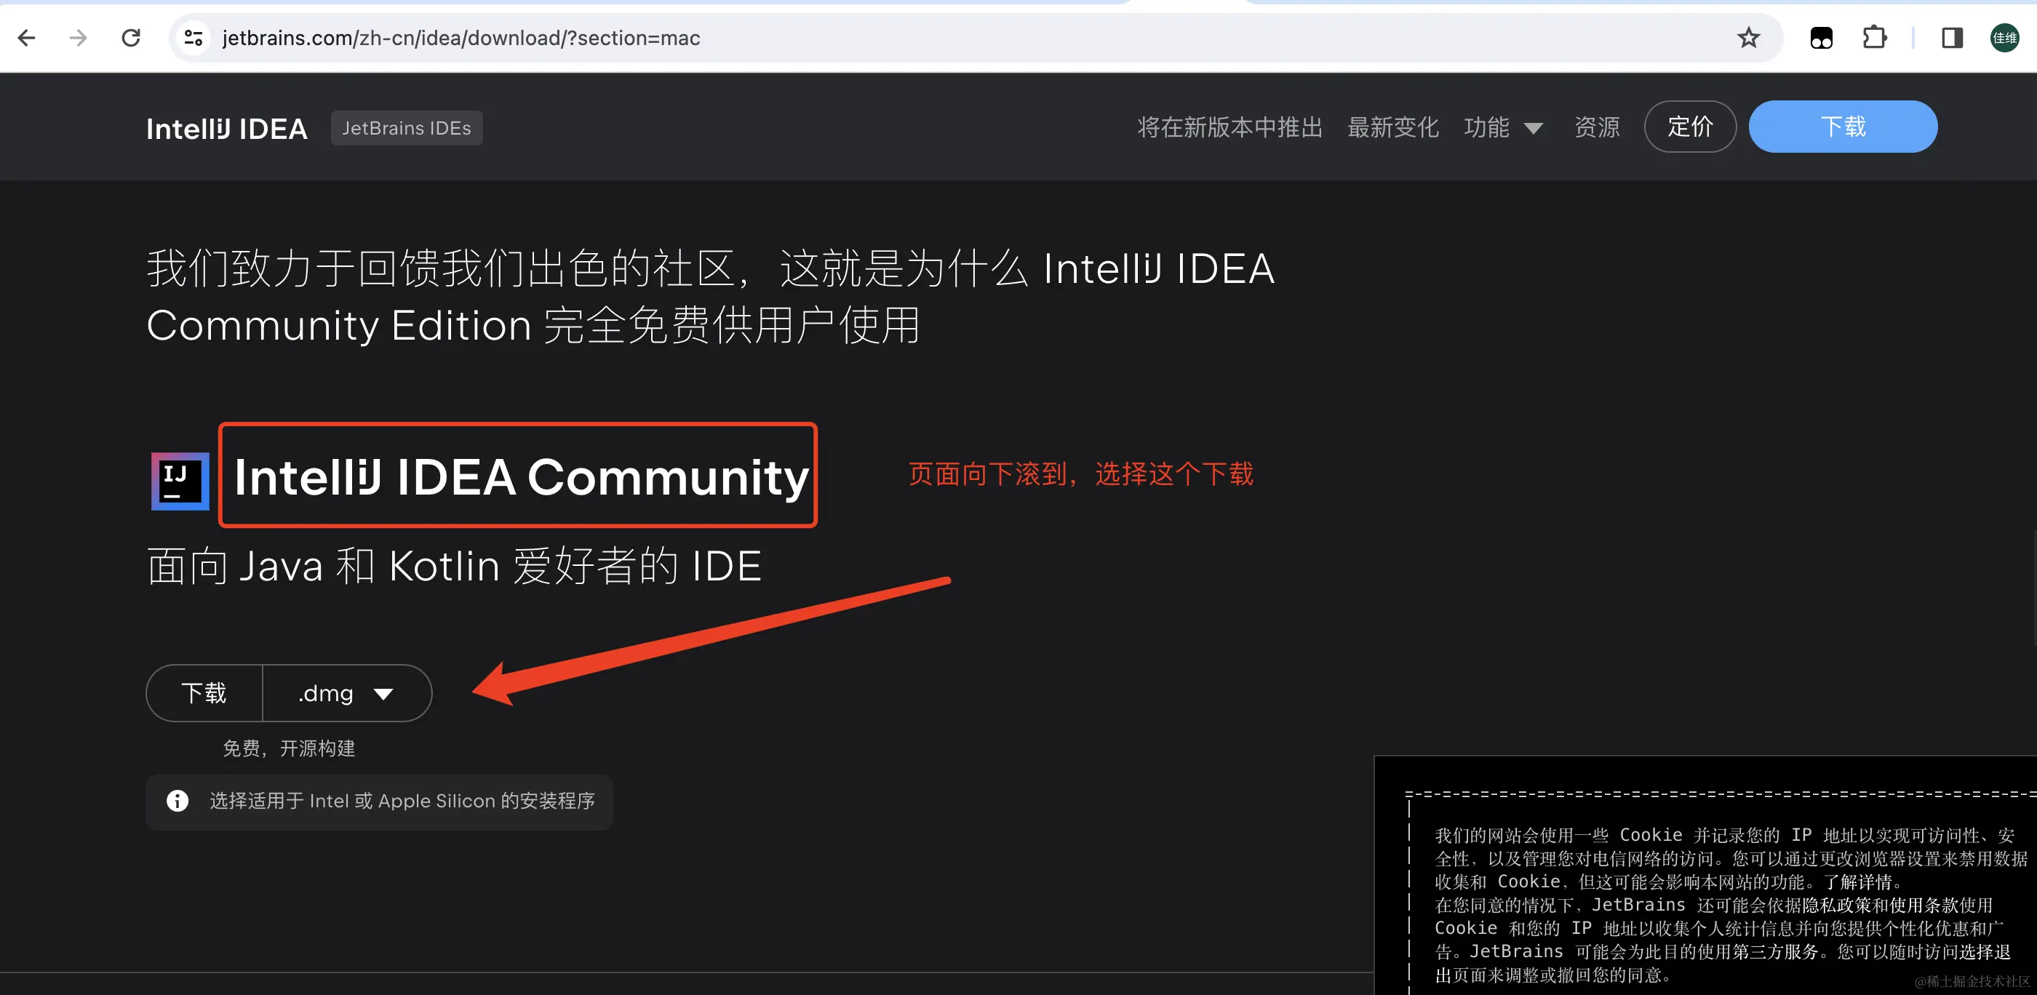Click the browser forward arrow
Viewport: 2037px width, 995px height.
coord(79,38)
